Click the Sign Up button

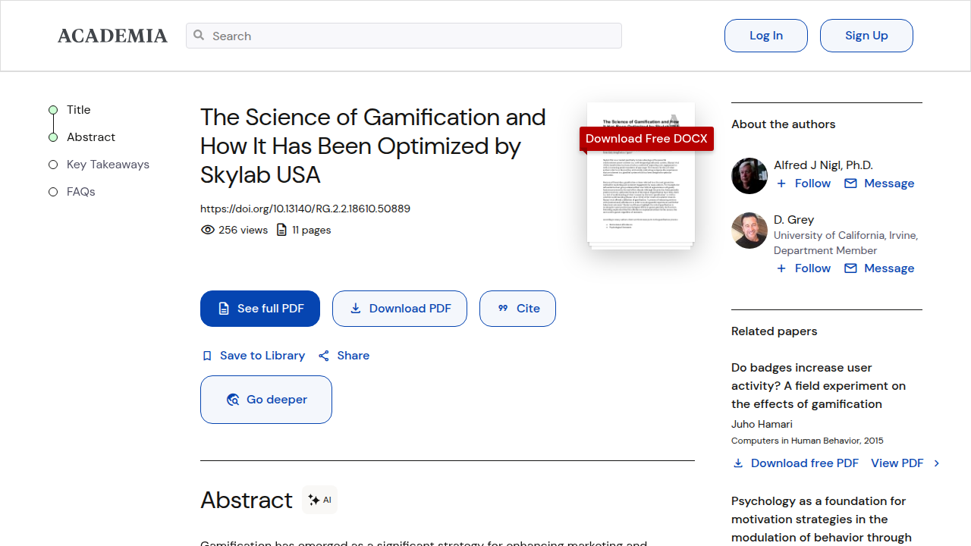coord(866,36)
